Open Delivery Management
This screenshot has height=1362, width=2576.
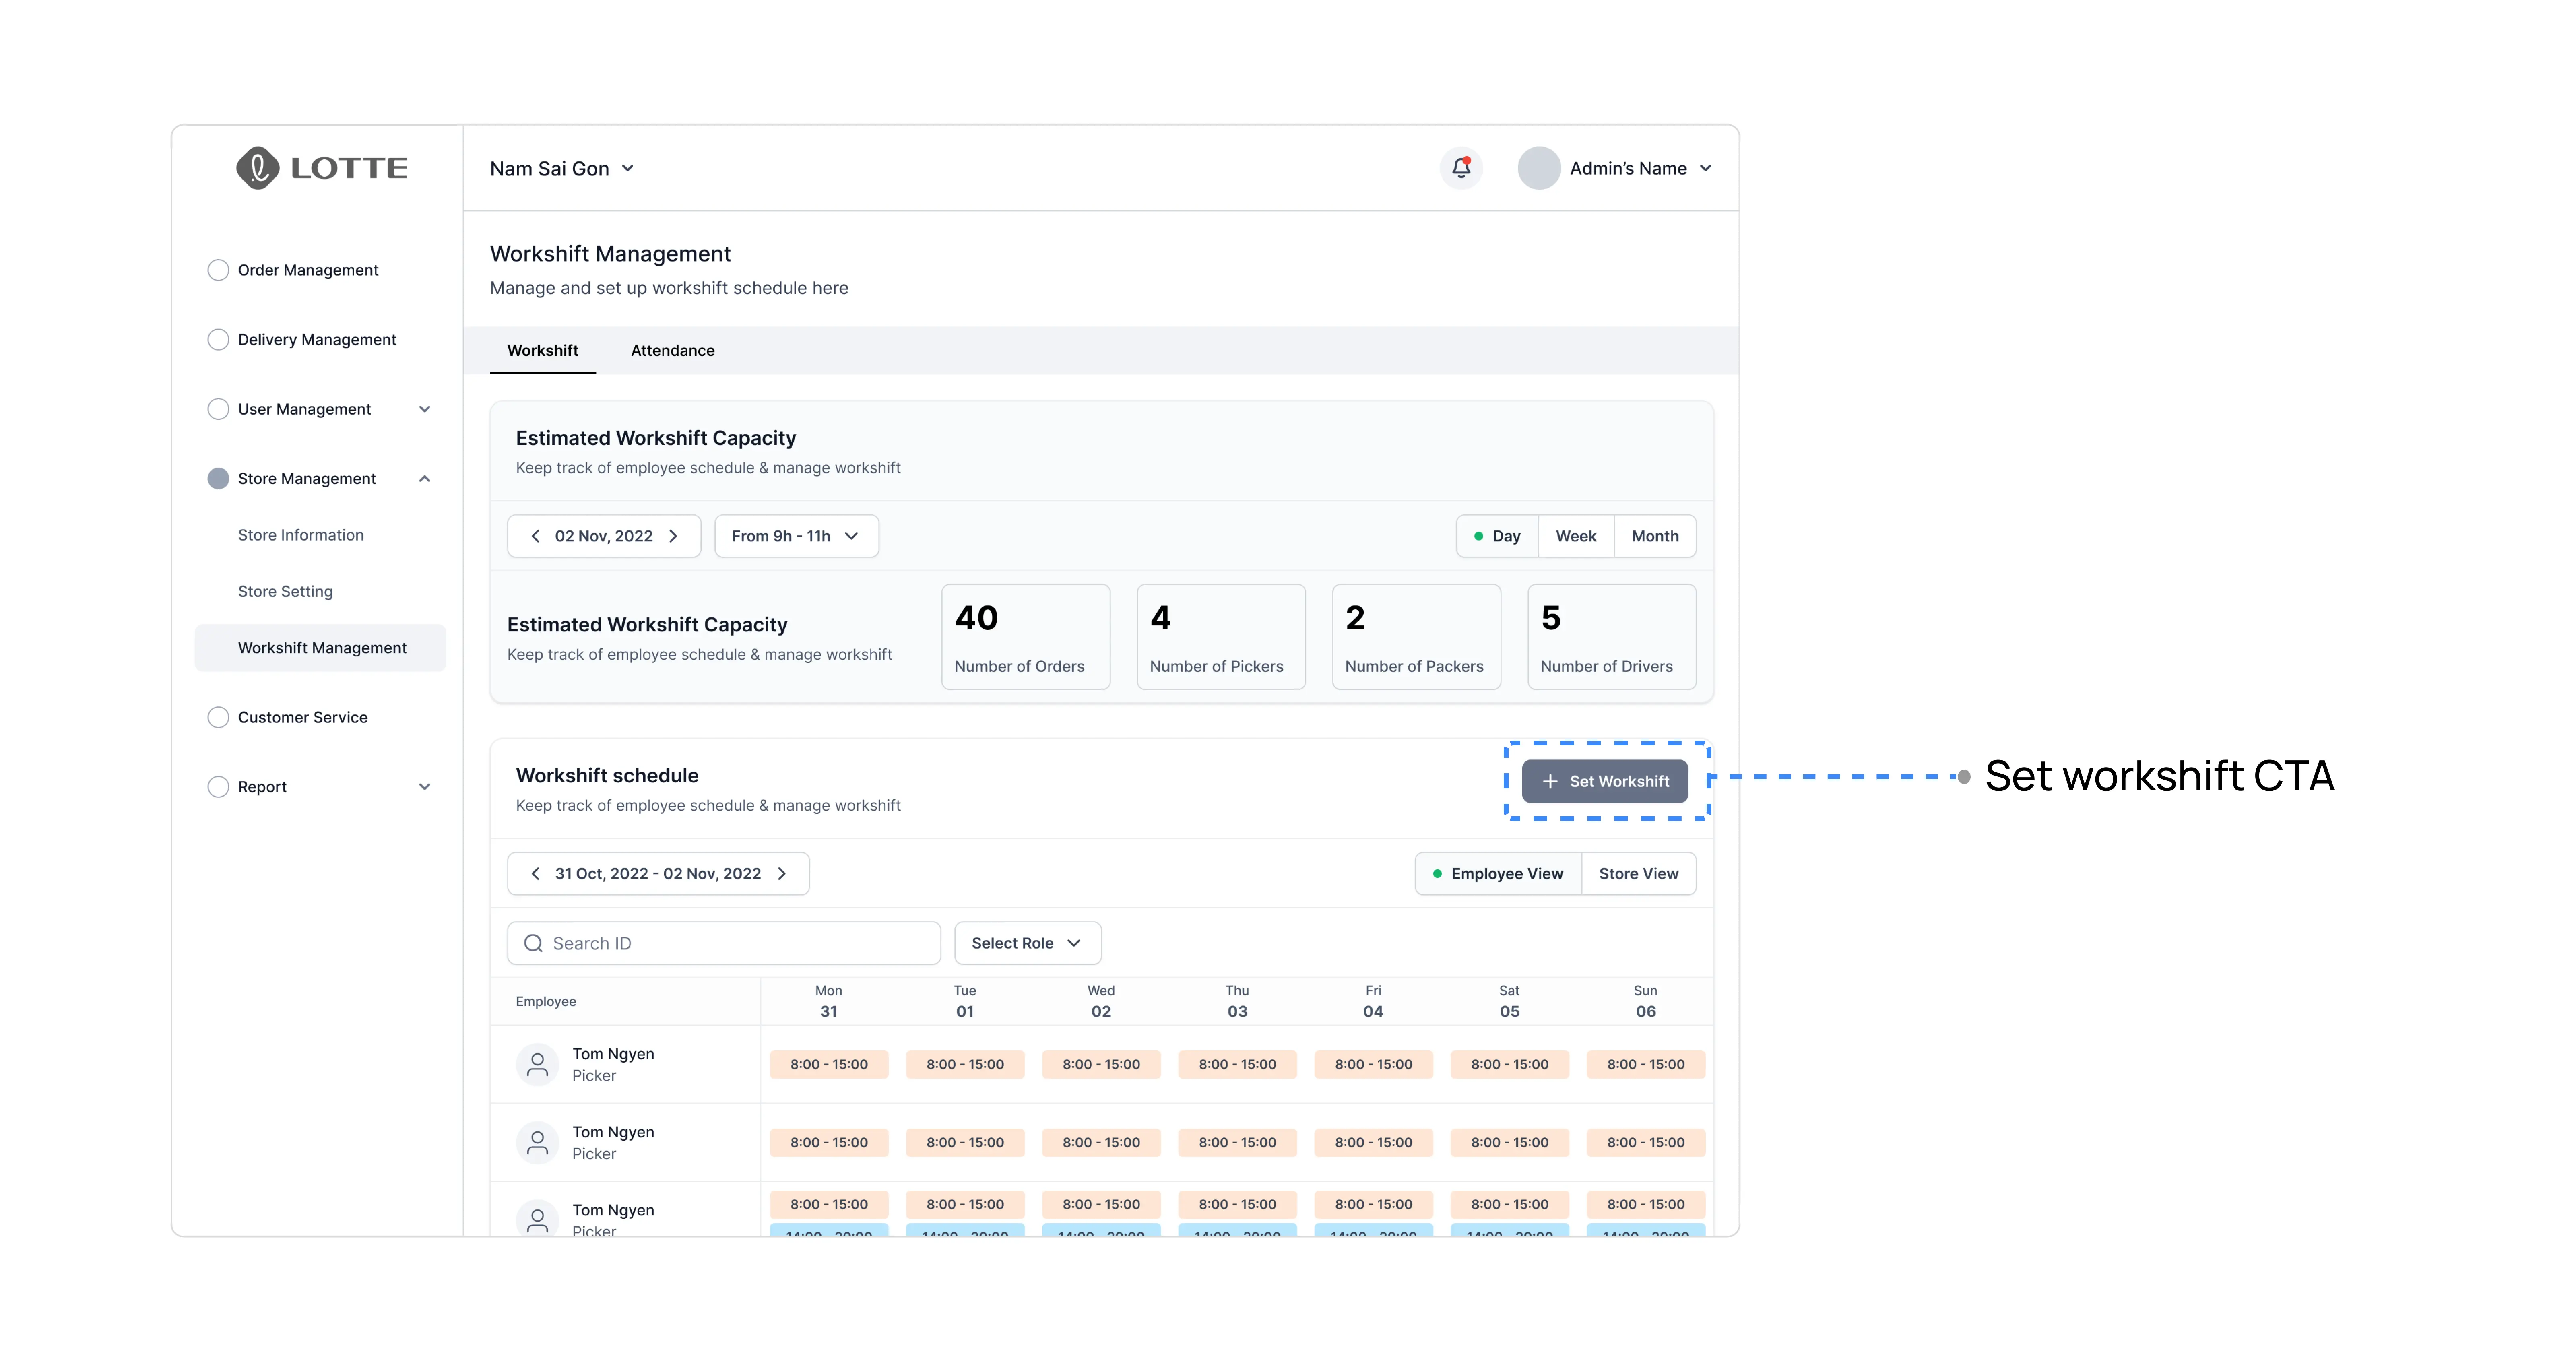[317, 340]
